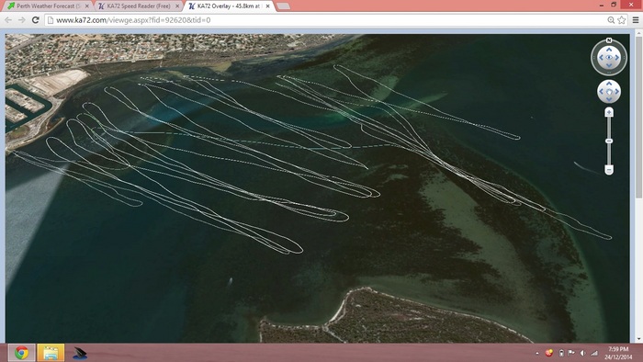Viewport: 643px width, 362px height.
Task: Switch to Perth Weather Forecast tab
Action: [48, 6]
